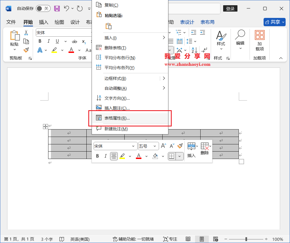Screen dimensions: 290x243
Task: Expand underline style dropdown arrow
Action: [65, 41]
